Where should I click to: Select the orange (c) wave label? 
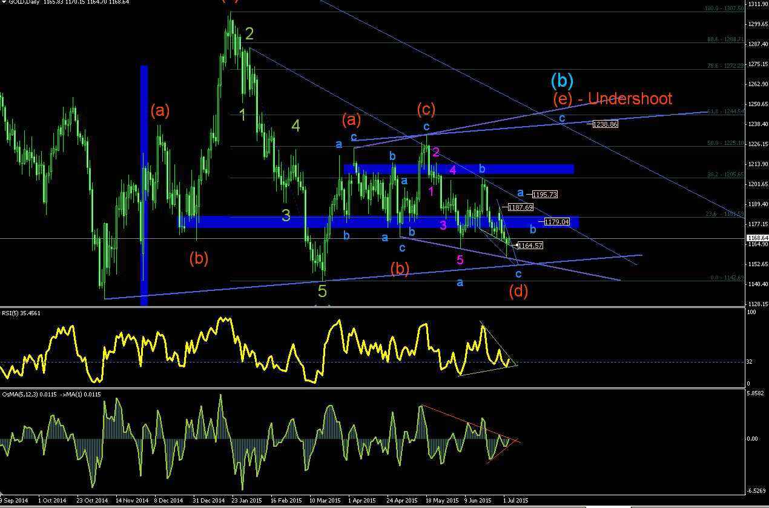(x=426, y=110)
